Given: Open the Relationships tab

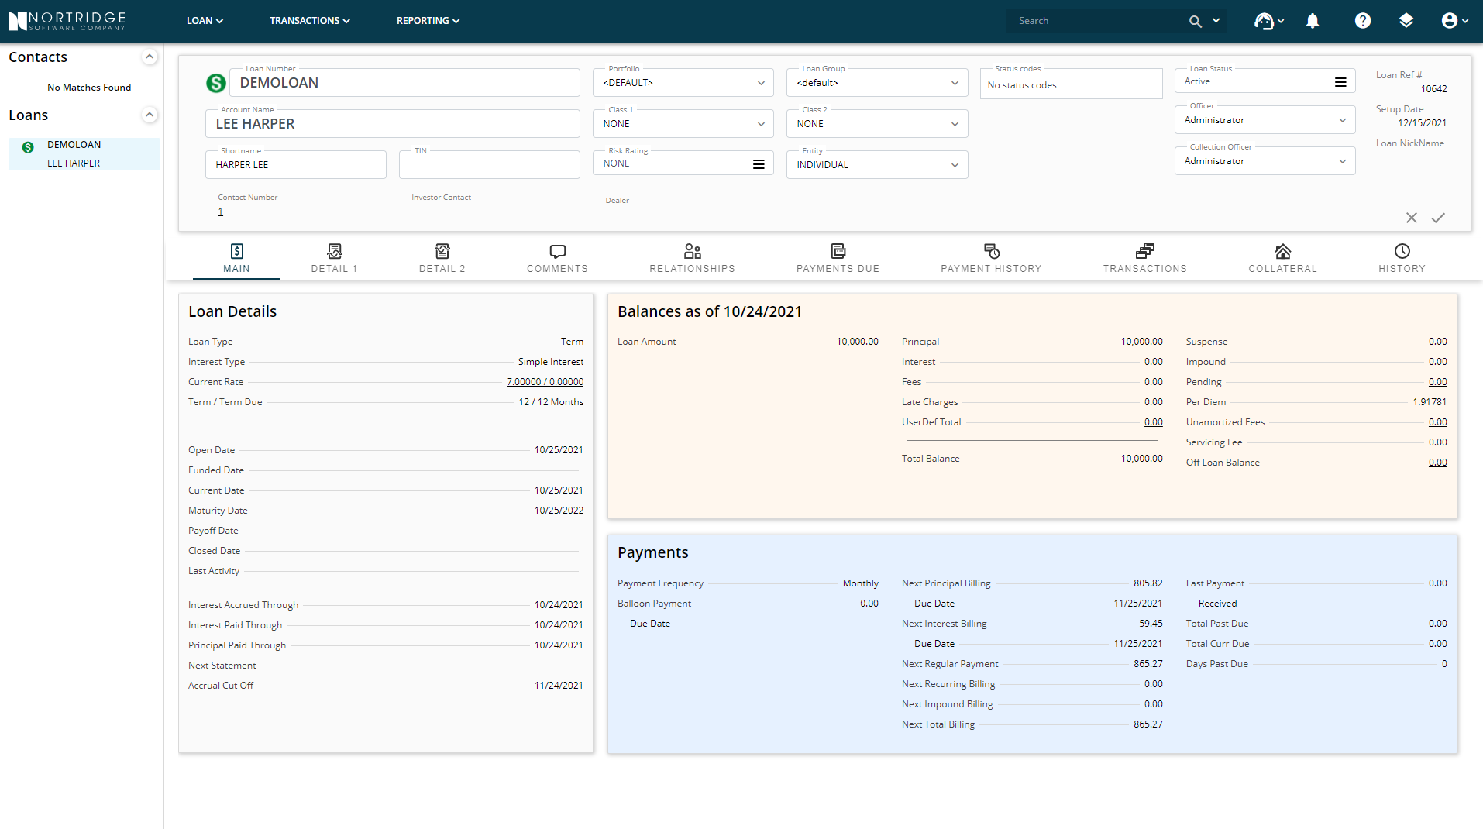Looking at the screenshot, I should pos(692,259).
